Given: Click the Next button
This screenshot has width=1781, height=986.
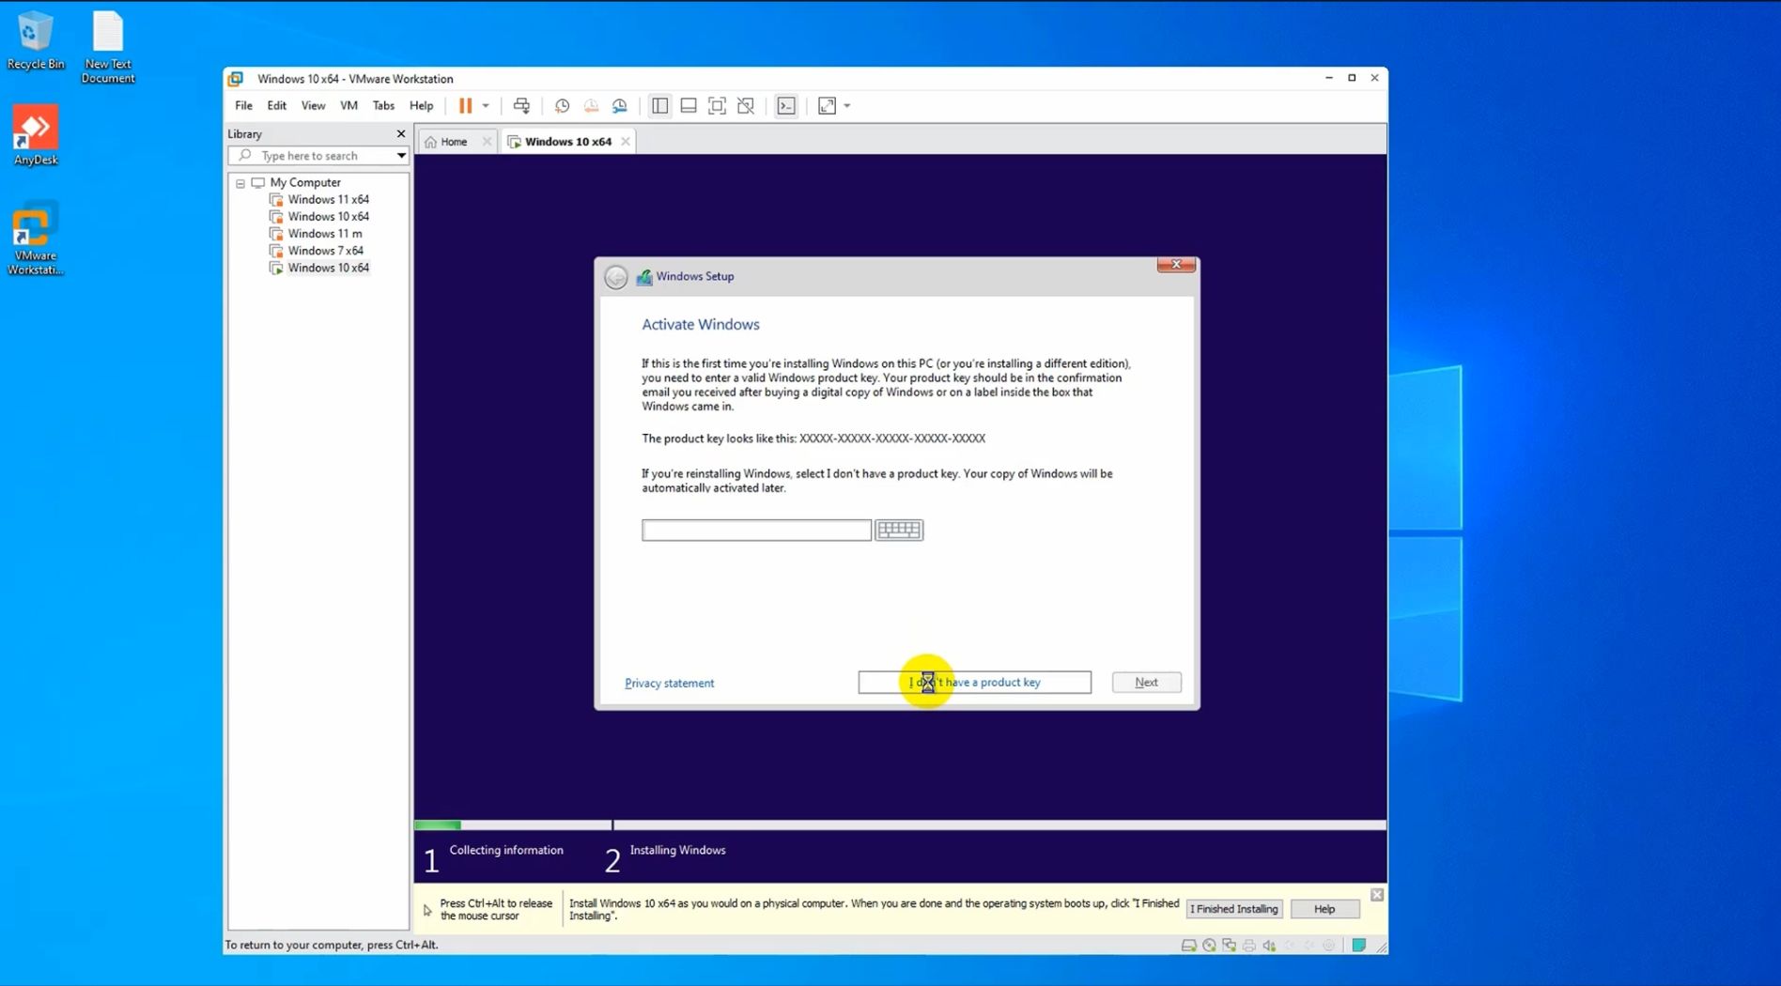Looking at the screenshot, I should click(x=1146, y=683).
